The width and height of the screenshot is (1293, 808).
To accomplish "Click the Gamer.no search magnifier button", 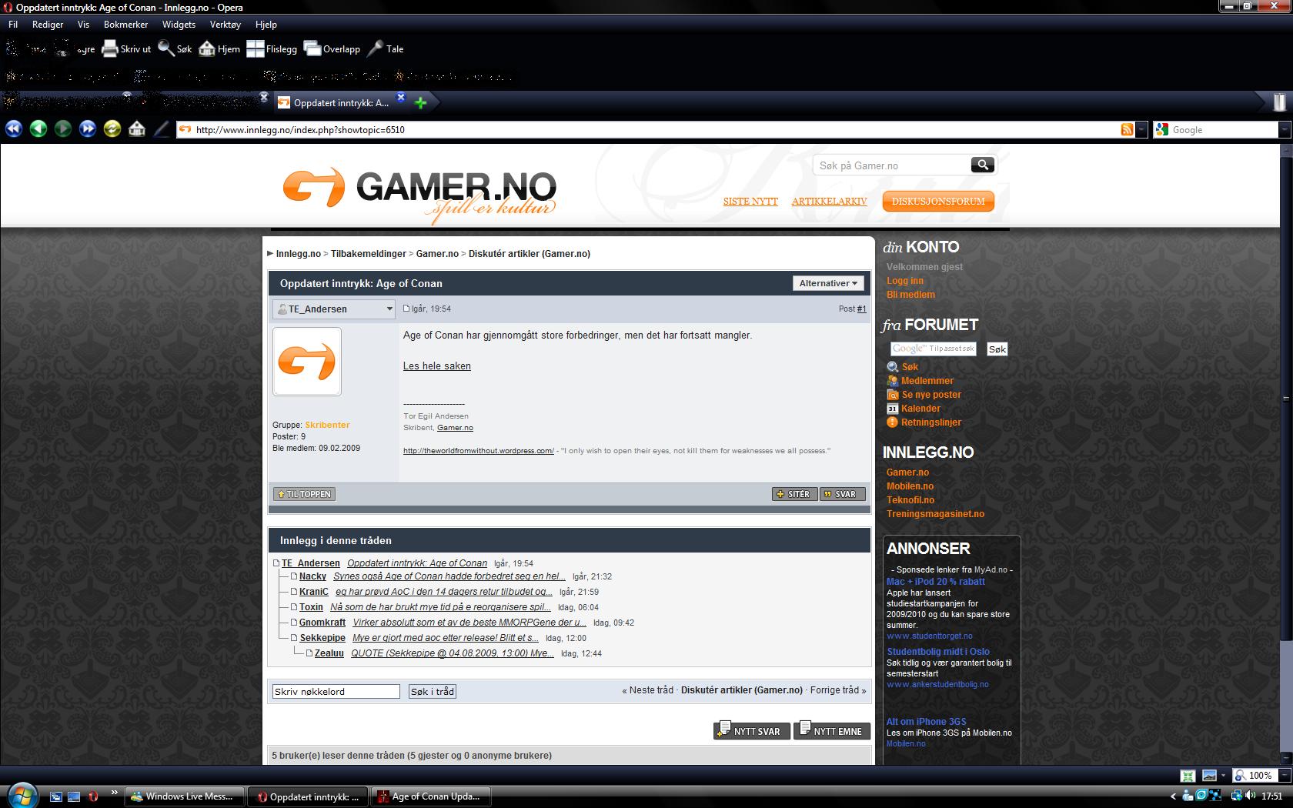I will [982, 165].
